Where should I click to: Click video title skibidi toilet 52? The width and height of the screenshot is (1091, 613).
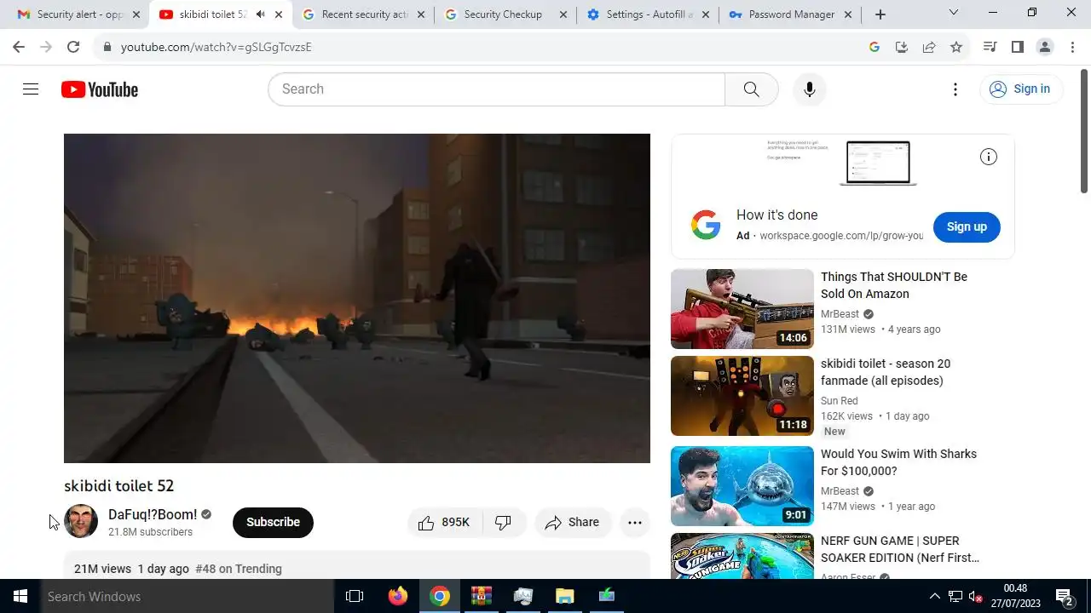pos(119,486)
